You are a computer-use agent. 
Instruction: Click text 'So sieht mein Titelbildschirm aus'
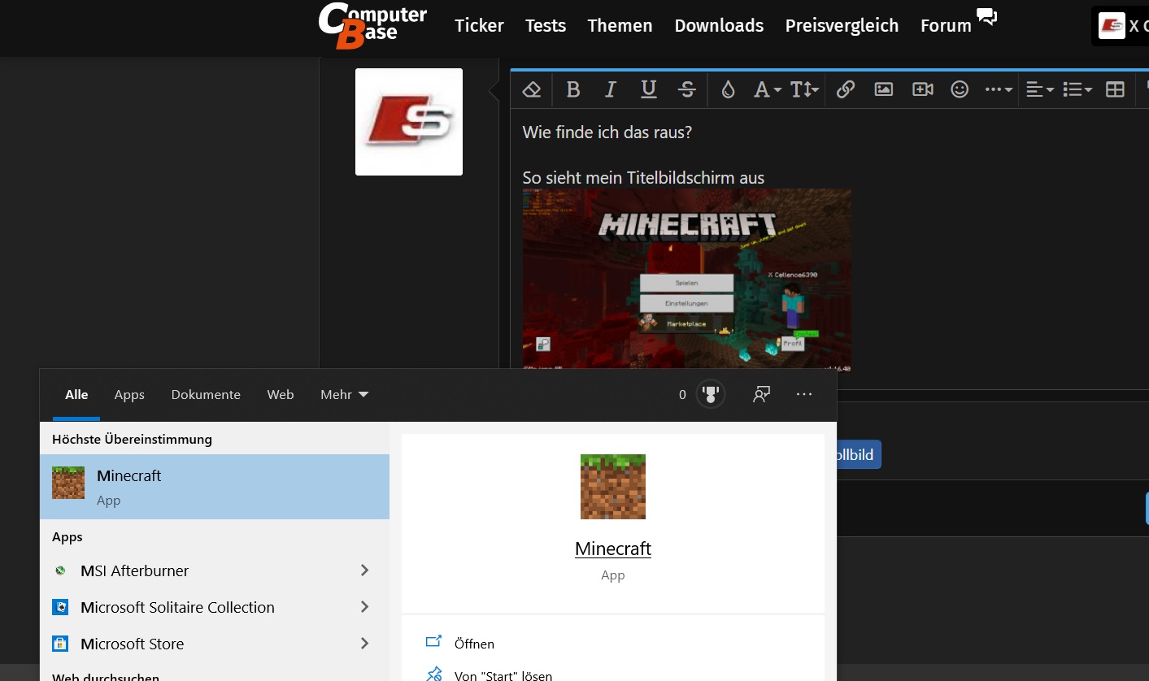point(643,177)
